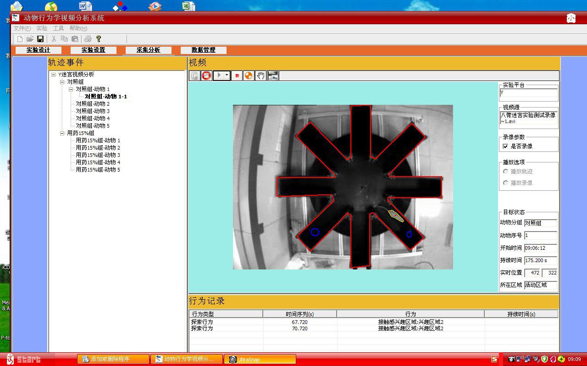This screenshot has height=366, width=587.
Task: Select tree item 用药15%组-动物 5
Action: pos(98,170)
